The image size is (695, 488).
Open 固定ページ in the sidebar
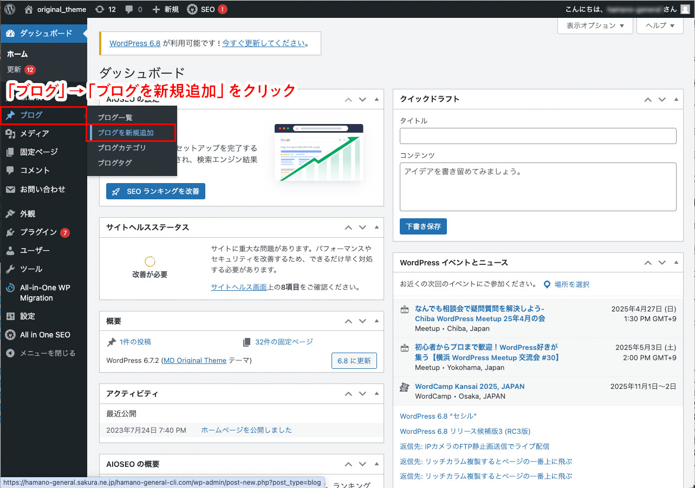[43, 152]
